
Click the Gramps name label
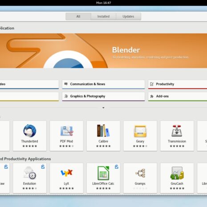(140, 184)
